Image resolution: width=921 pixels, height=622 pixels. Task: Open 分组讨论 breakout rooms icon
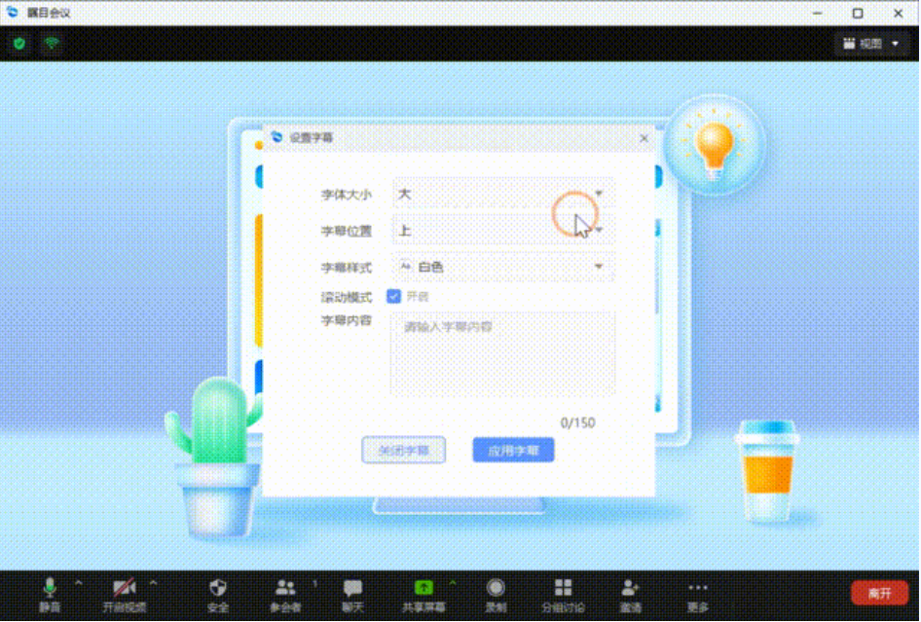pos(563,587)
